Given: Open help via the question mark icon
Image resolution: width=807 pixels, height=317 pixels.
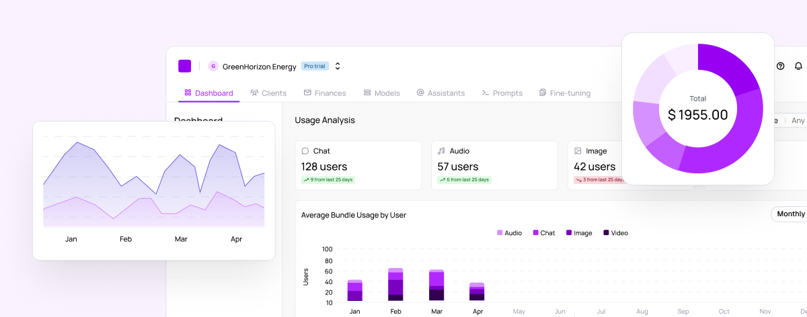Looking at the screenshot, I should click(781, 66).
